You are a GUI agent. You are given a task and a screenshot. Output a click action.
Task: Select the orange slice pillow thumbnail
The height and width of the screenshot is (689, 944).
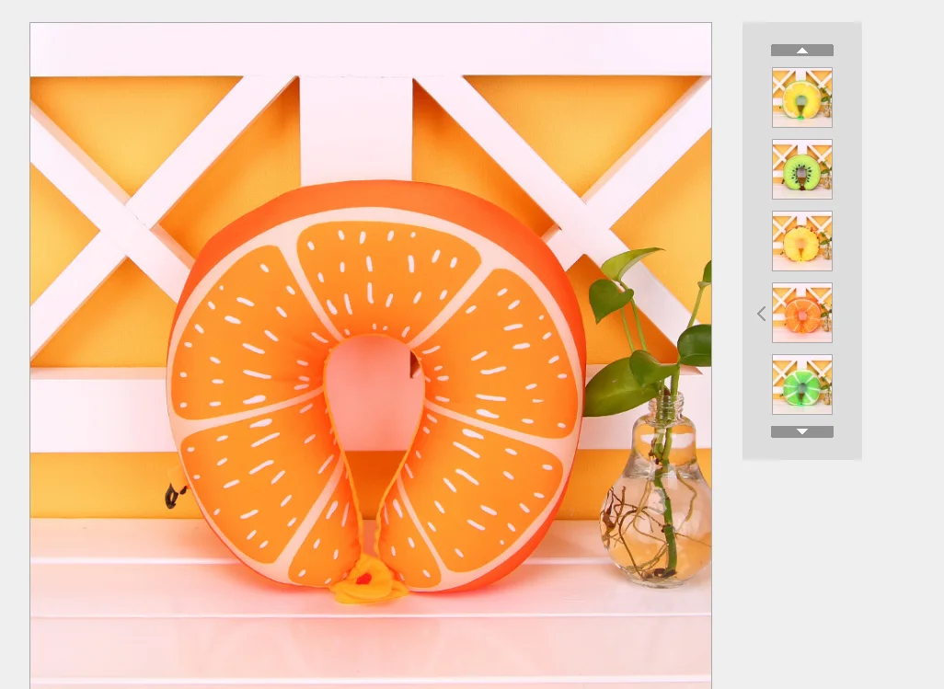pyautogui.click(x=802, y=313)
